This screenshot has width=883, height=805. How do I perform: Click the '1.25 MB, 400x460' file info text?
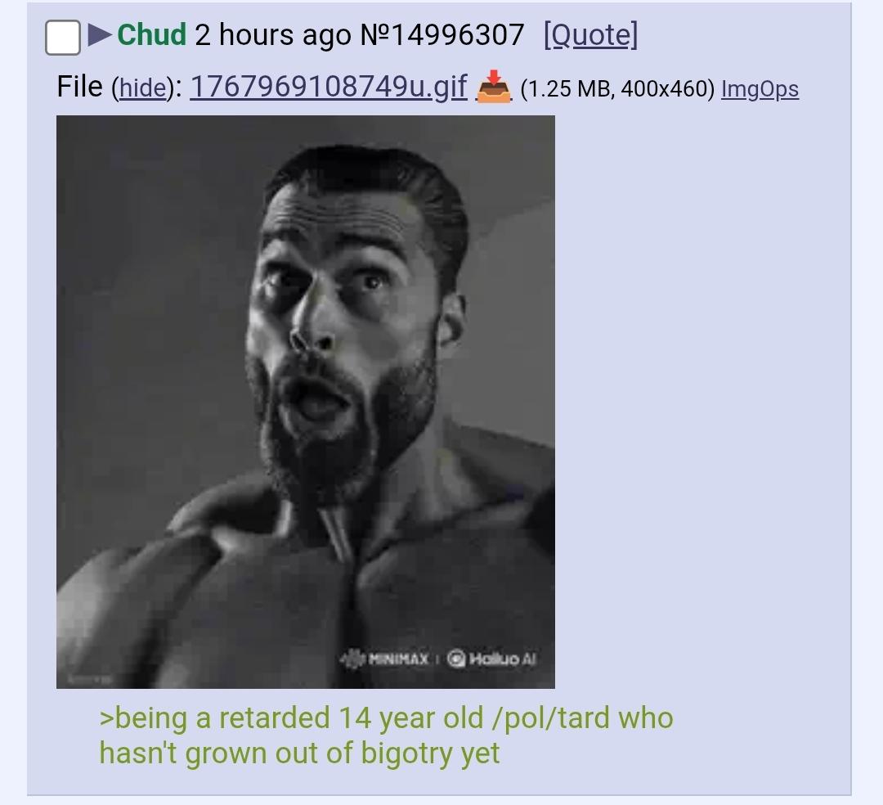(617, 89)
